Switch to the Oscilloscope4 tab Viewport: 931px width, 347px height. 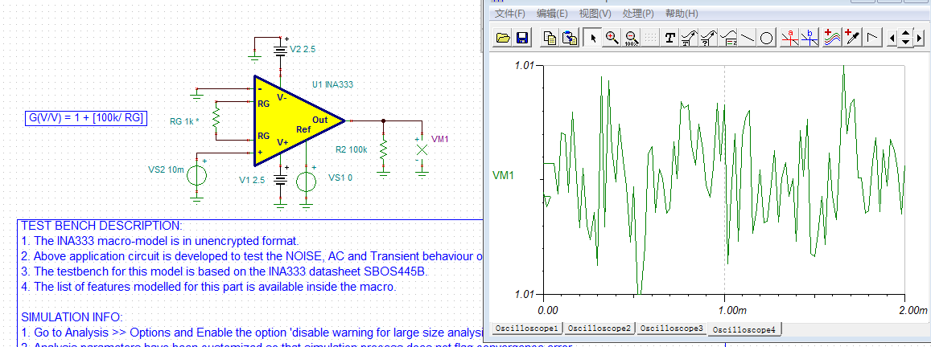pos(744,329)
